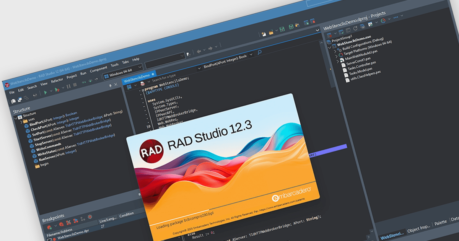The width and height of the screenshot is (459, 241).
Task: Click the green Run without debugging arrow
Action: (45, 93)
